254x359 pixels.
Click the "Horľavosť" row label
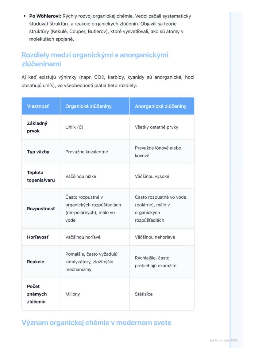38,237
